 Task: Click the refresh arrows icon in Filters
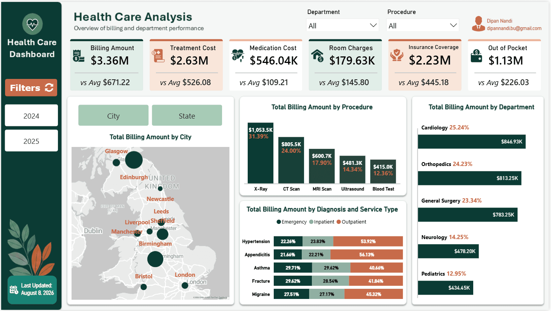coord(49,87)
